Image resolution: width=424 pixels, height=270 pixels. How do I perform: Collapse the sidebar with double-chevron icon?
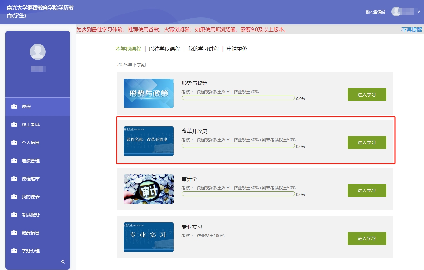pos(63,261)
